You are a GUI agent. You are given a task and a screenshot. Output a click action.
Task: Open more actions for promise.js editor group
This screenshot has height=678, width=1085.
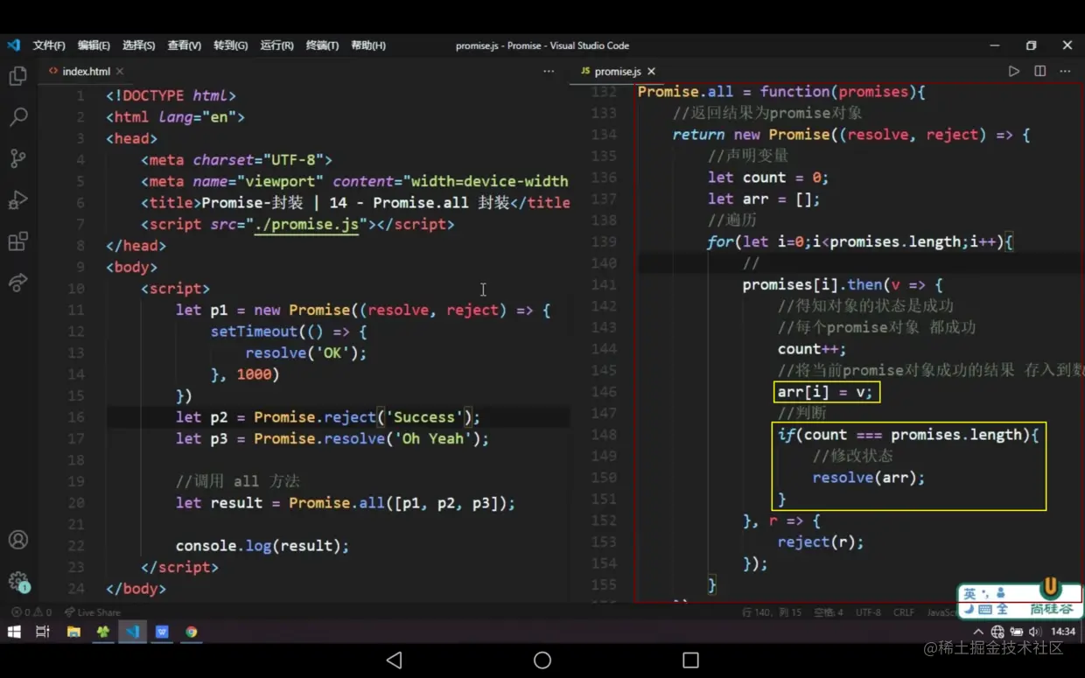1065,71
